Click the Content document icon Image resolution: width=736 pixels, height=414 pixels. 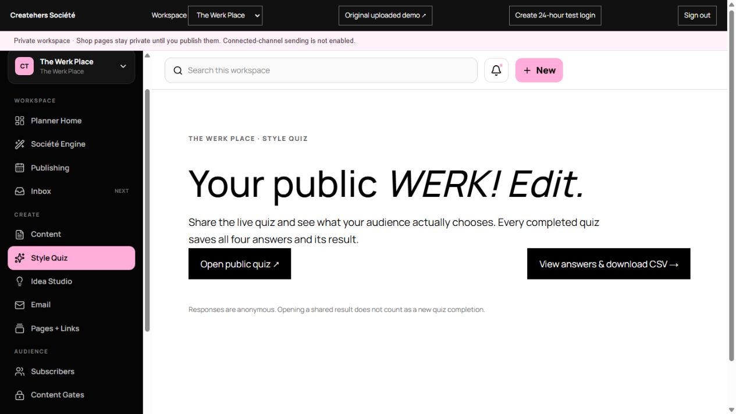pos(20,234)
